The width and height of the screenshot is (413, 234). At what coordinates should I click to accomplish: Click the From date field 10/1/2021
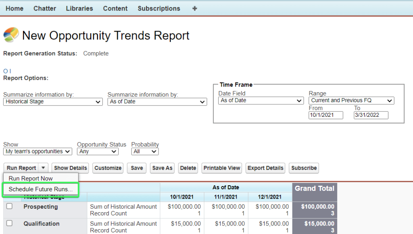[326, 115]
